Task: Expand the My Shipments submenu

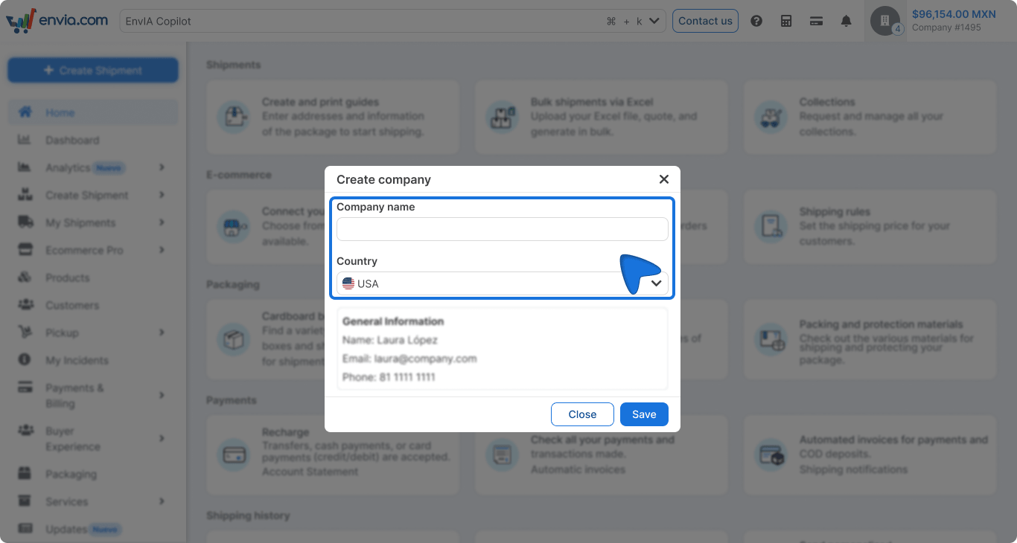Action: [x=162, y=223]
